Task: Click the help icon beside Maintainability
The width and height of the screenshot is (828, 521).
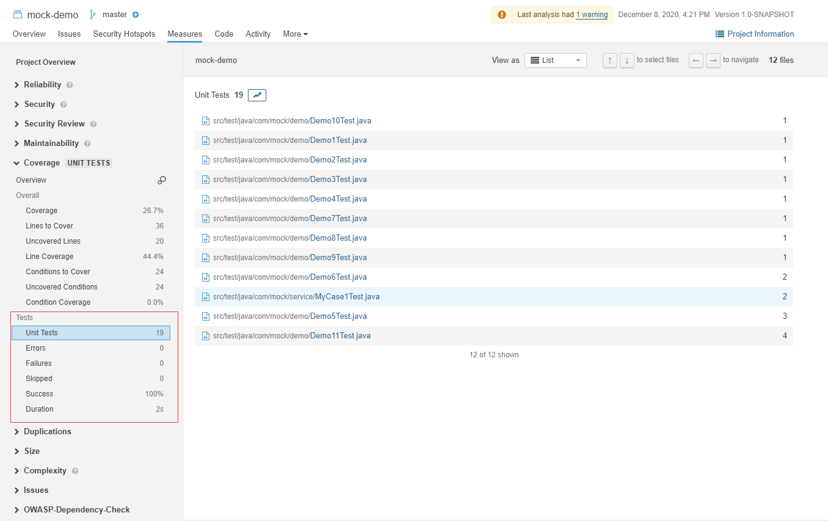Action: (87, 144)
